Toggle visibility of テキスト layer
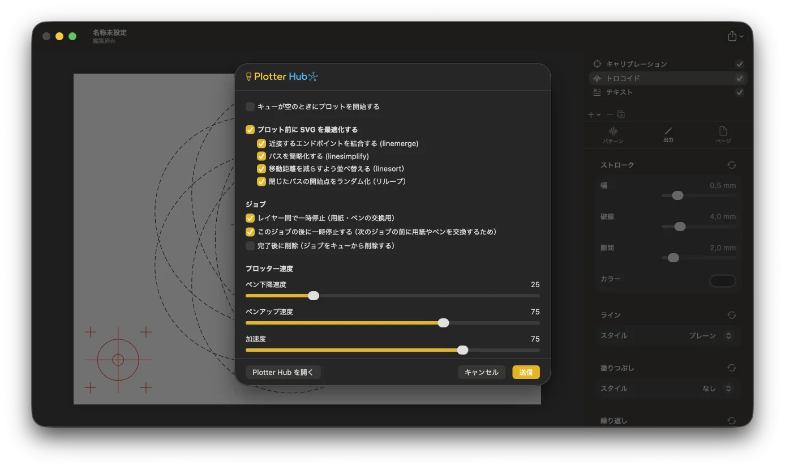 [x=739, y=92]
